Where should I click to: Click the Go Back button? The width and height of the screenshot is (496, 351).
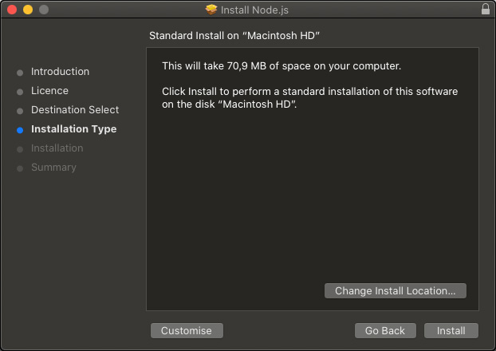pos(385,330)
